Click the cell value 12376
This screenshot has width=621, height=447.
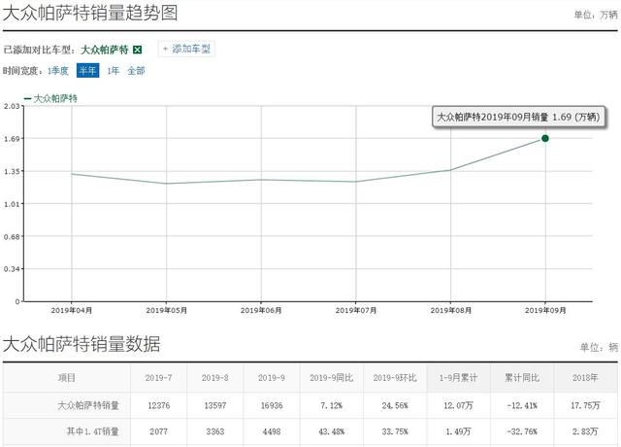click(x=159, y=405)
